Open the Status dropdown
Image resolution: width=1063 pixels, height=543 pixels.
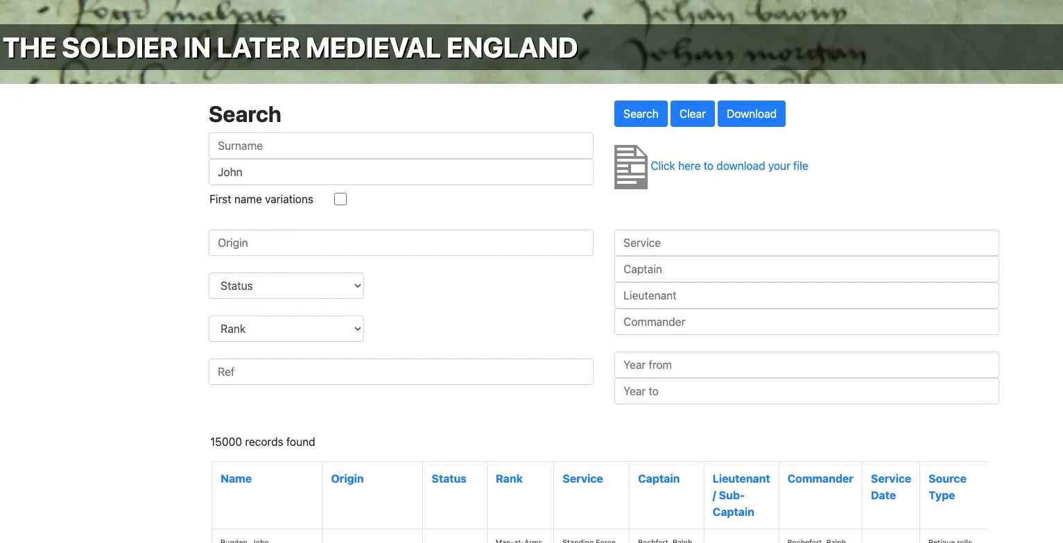[286, 286]
